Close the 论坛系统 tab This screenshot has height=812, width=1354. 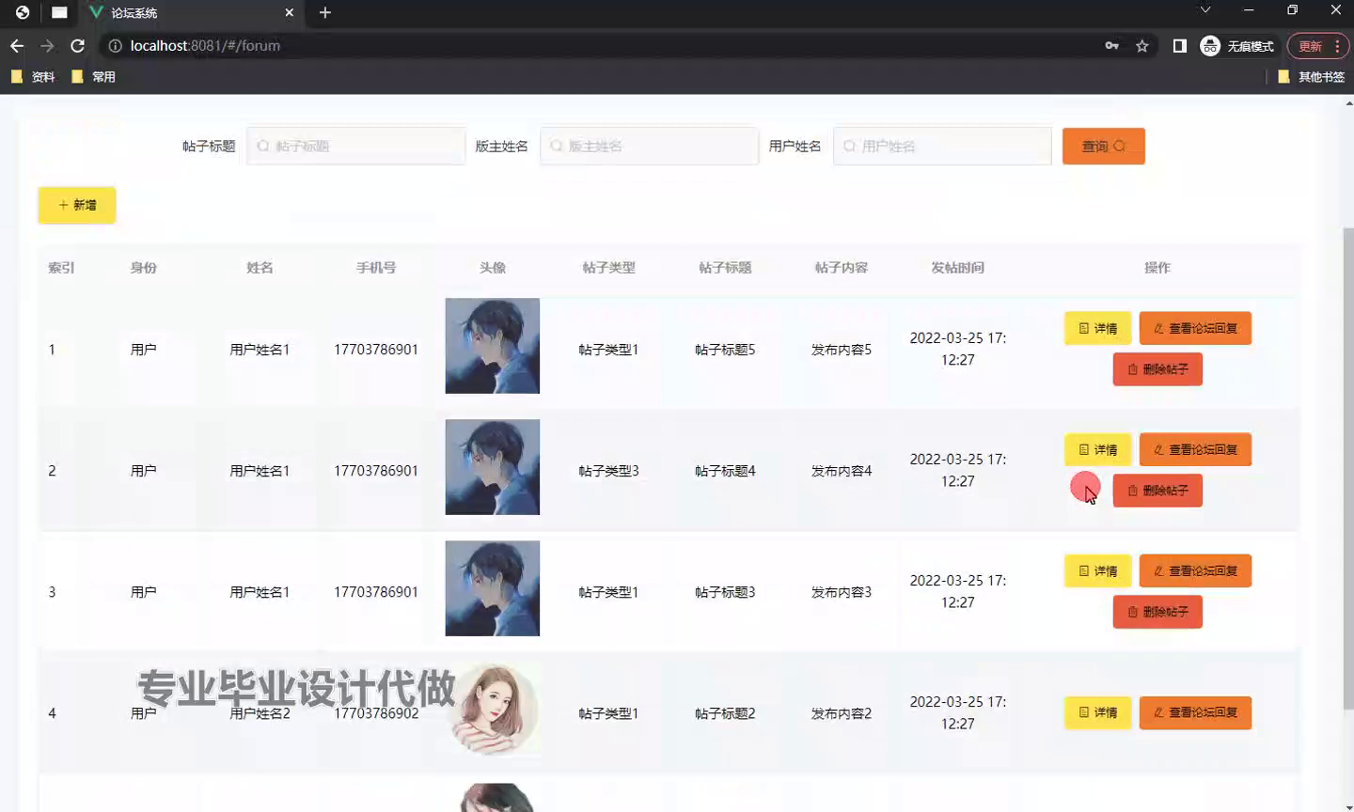pos(289,12)
